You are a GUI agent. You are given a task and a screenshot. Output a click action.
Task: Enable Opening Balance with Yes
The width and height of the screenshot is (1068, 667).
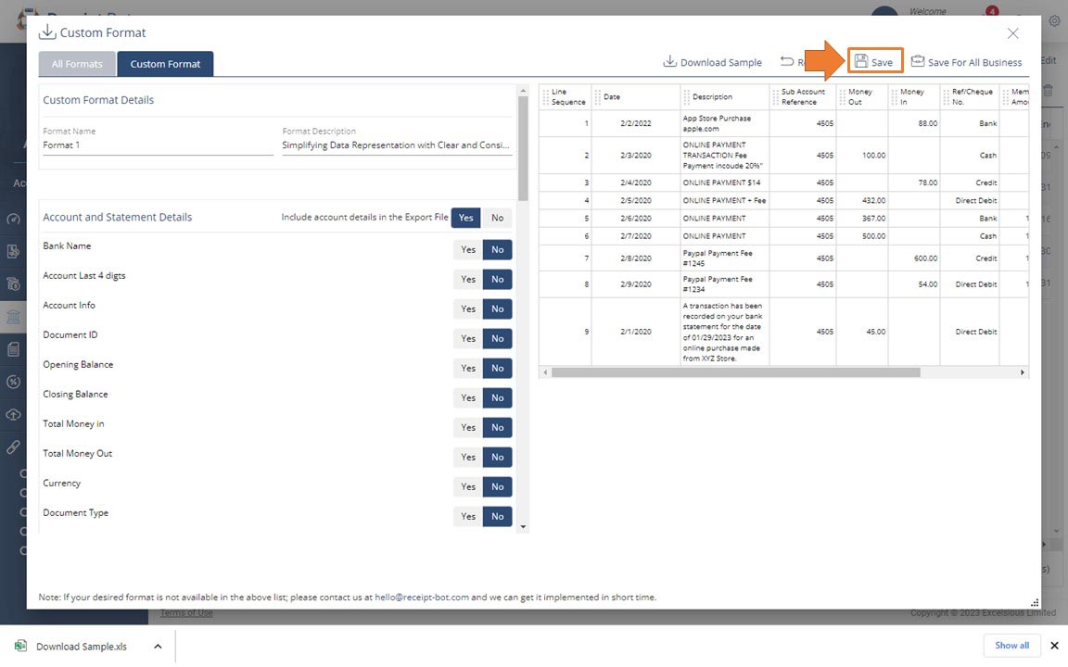468,369
